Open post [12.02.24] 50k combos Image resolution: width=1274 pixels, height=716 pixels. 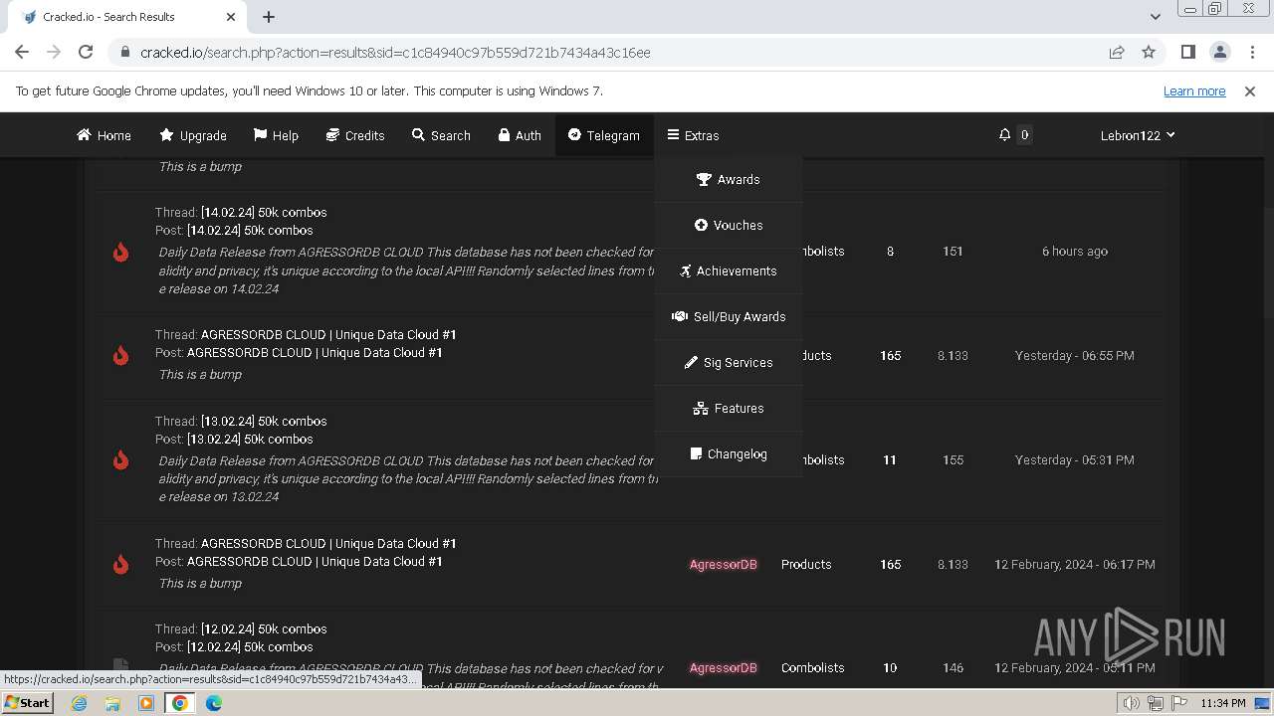(x=250, y=646)
